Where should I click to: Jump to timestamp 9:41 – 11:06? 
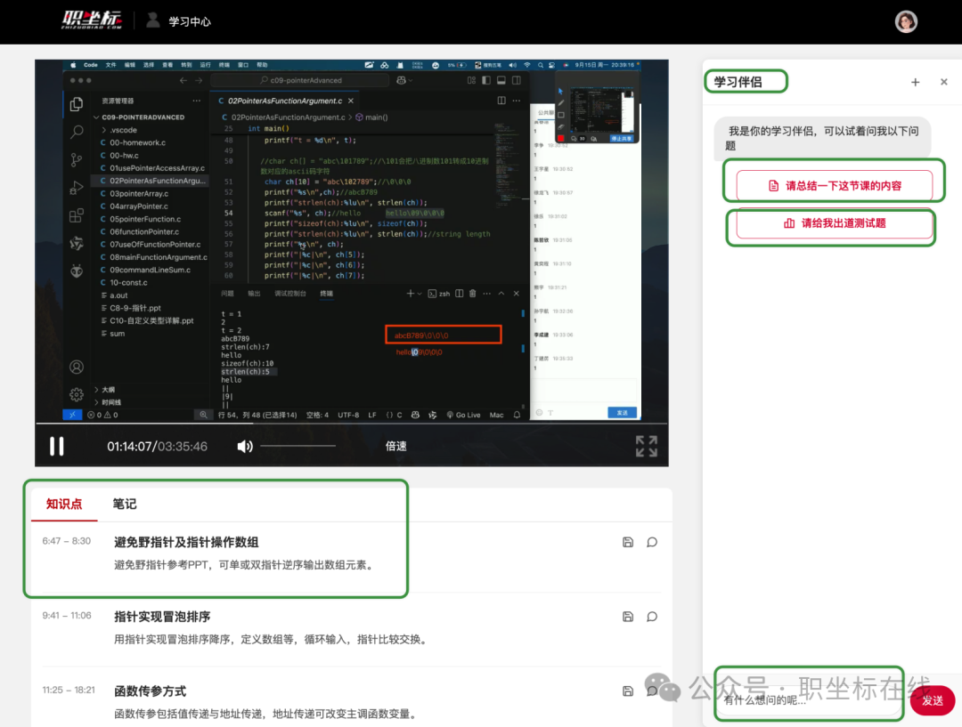[66, 616]
